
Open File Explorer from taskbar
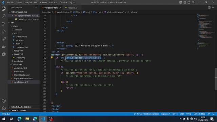27,119
